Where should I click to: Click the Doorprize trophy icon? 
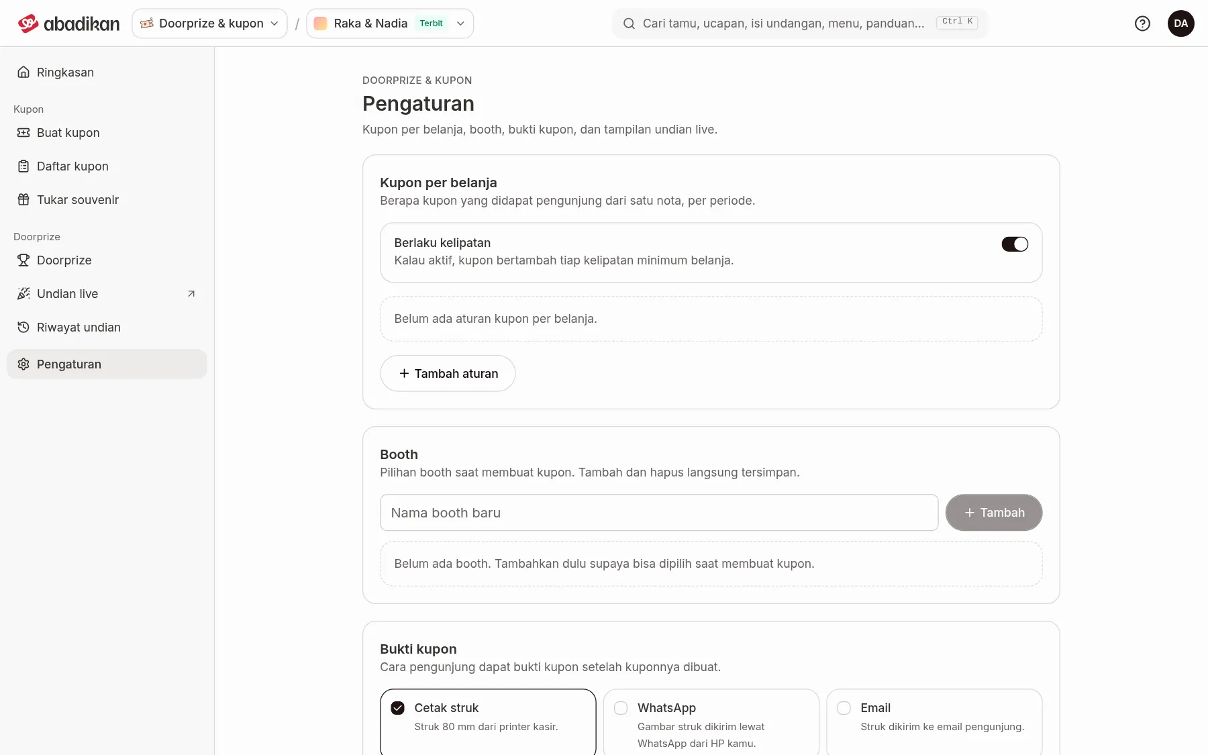tap(23, 260)
